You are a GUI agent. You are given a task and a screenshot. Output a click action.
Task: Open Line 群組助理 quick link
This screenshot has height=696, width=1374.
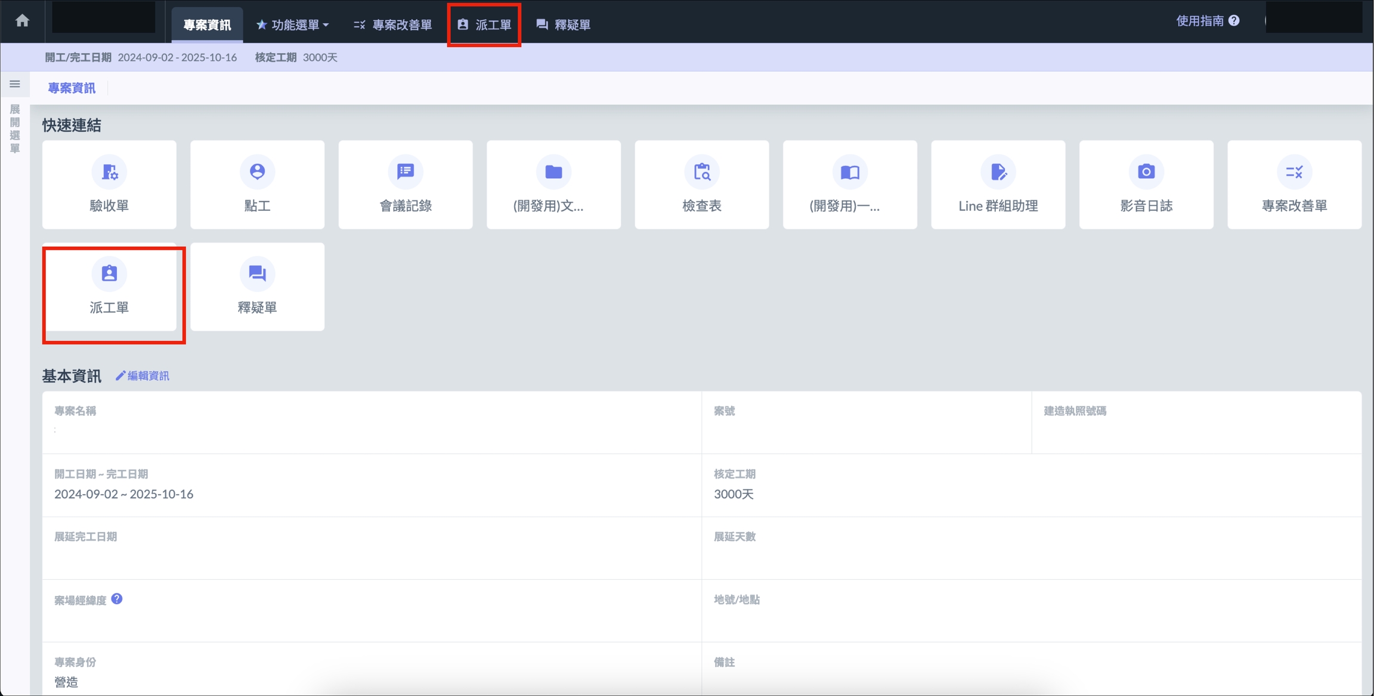(x=998, y=185)
